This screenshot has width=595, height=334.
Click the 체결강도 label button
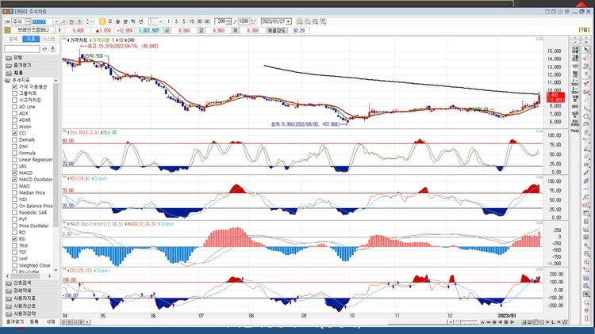click(x=276, y=30)
